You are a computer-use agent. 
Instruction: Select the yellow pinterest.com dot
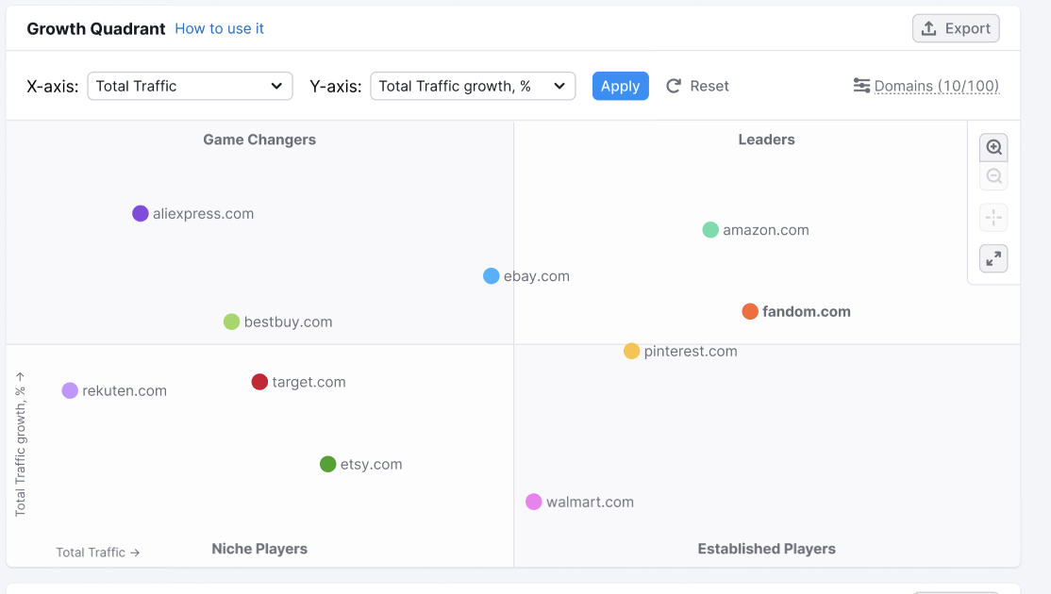[631, 352]
